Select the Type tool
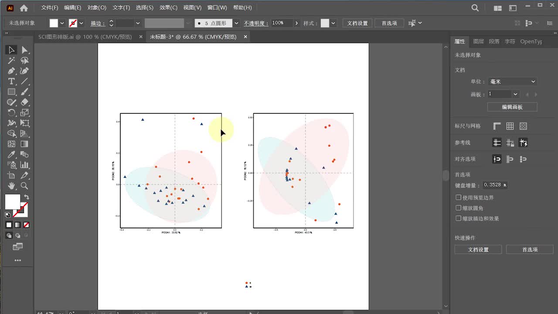The image size is (558, 314). (11, 82)
